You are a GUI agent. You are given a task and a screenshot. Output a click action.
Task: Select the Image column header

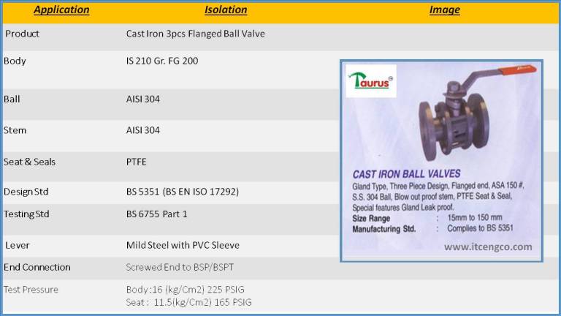tap(444, 10)
